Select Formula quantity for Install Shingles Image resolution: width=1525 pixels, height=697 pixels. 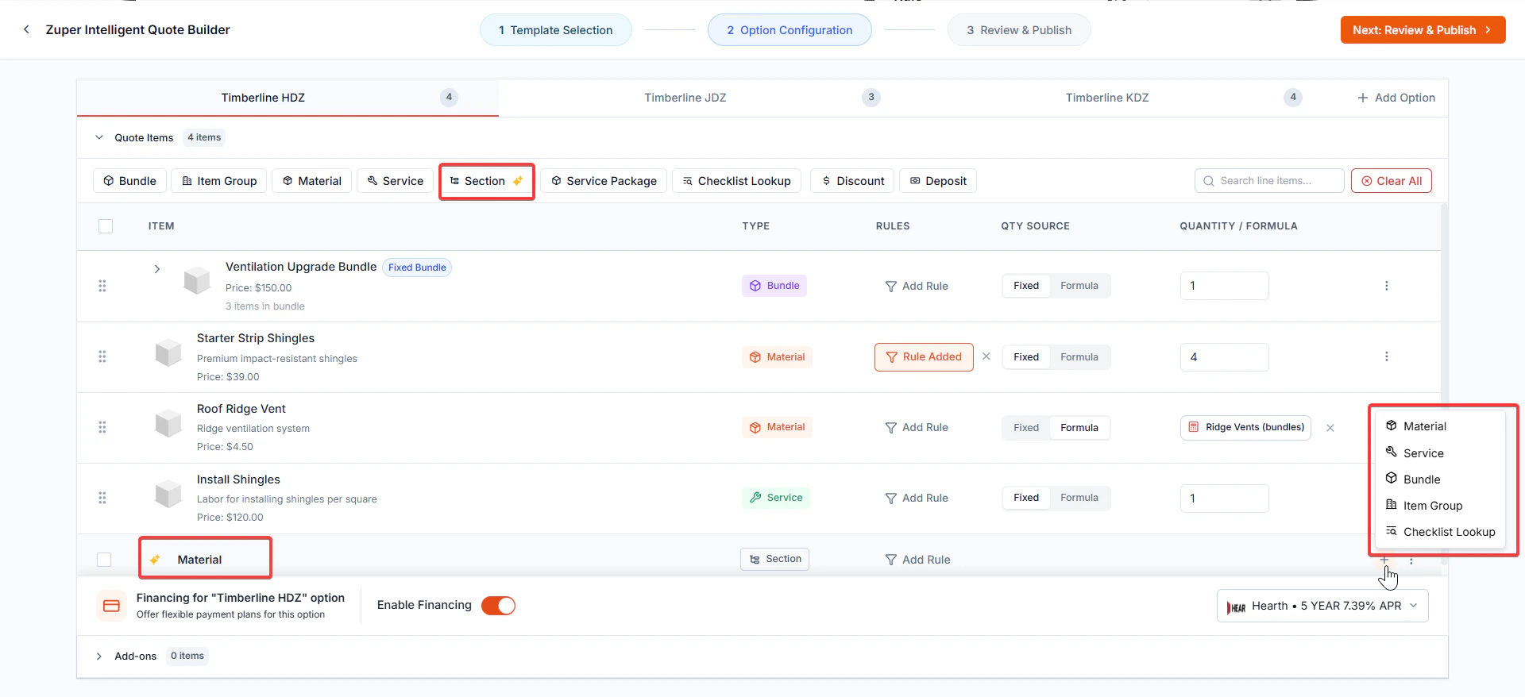click(1079, 498)
